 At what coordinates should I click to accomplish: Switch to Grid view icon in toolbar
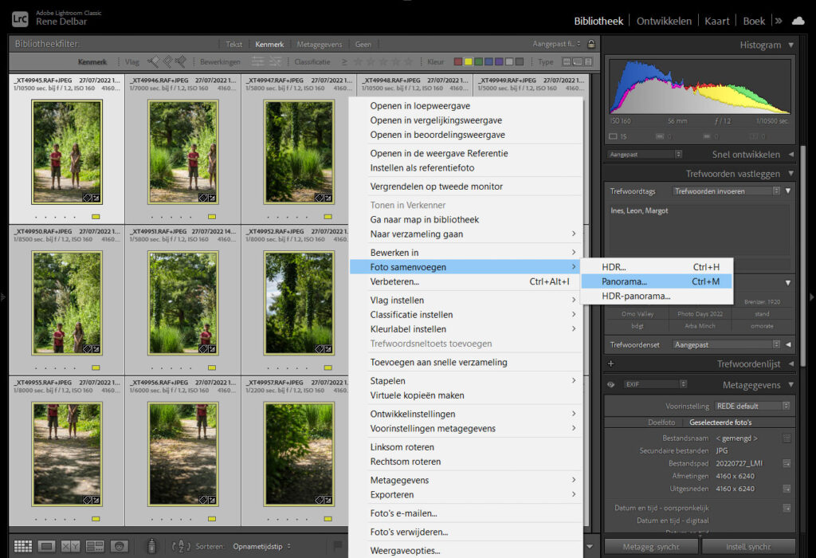23,546
